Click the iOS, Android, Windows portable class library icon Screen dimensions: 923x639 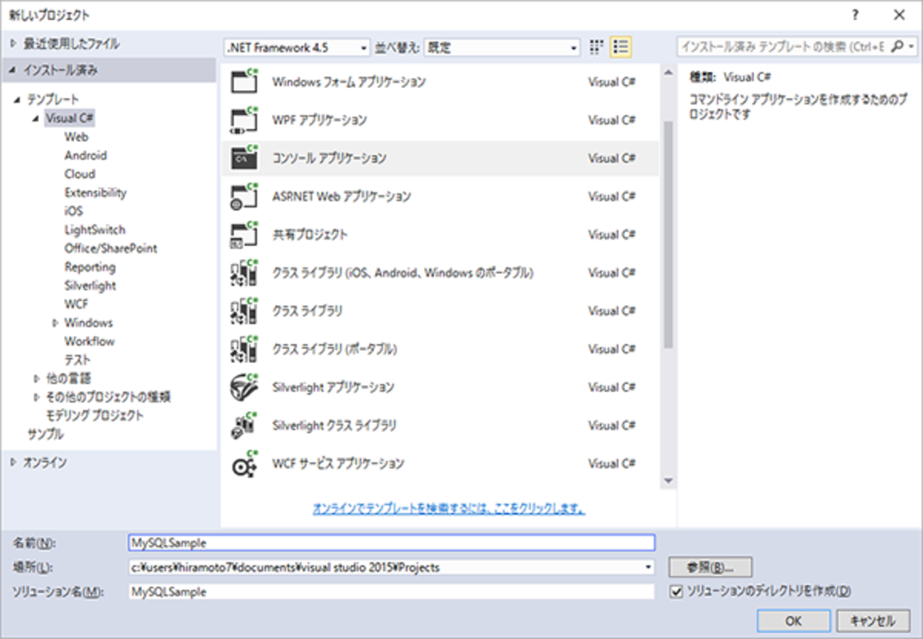pyautogui.click(x=244, y=273)
